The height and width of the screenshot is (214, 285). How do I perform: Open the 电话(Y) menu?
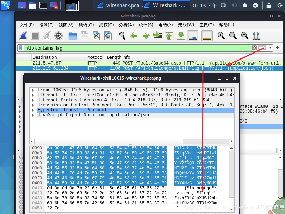point(166,25)
